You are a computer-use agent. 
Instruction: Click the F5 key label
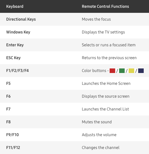point(8,84)
